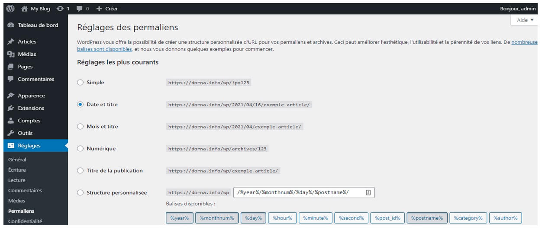Open the Pages menu item

coord(25,67)
